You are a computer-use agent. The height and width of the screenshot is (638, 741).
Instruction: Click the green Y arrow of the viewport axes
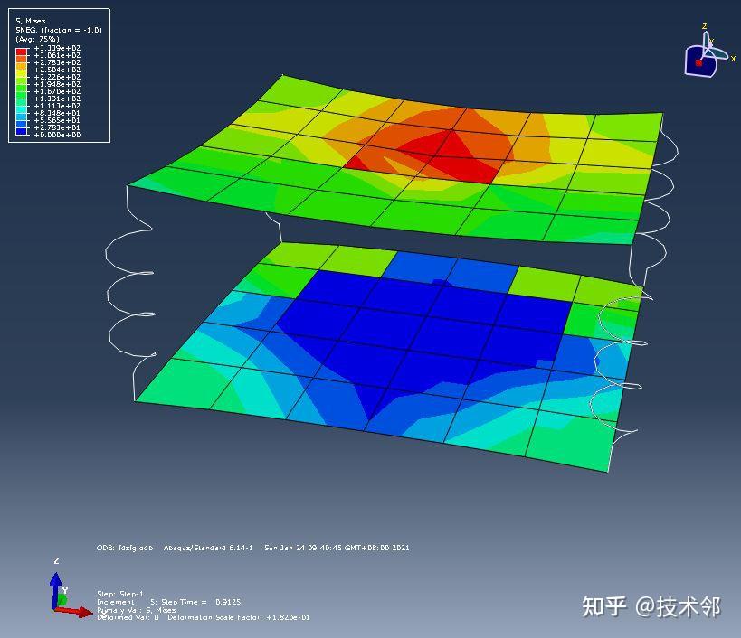tap(62, 599)
